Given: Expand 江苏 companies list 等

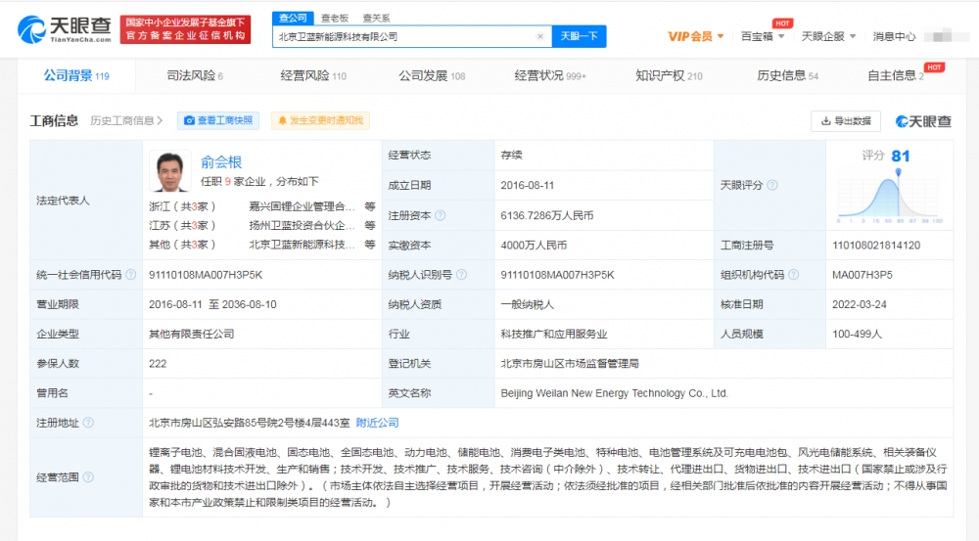Looking at the screenshot, I should (x=370, y=225).
